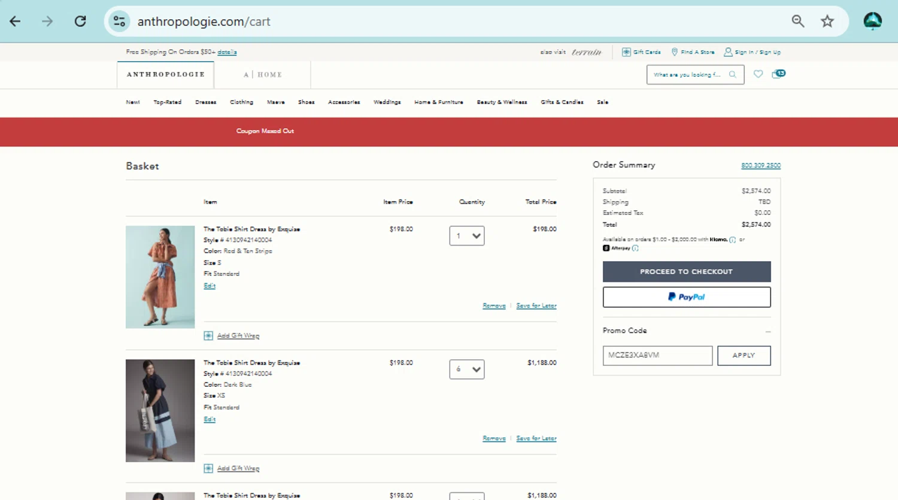The height and width of the screenshot is (500, 898).
Task: Open Dark Blue Tobie Shirt Dress title
Action: [x=251, y=363]
